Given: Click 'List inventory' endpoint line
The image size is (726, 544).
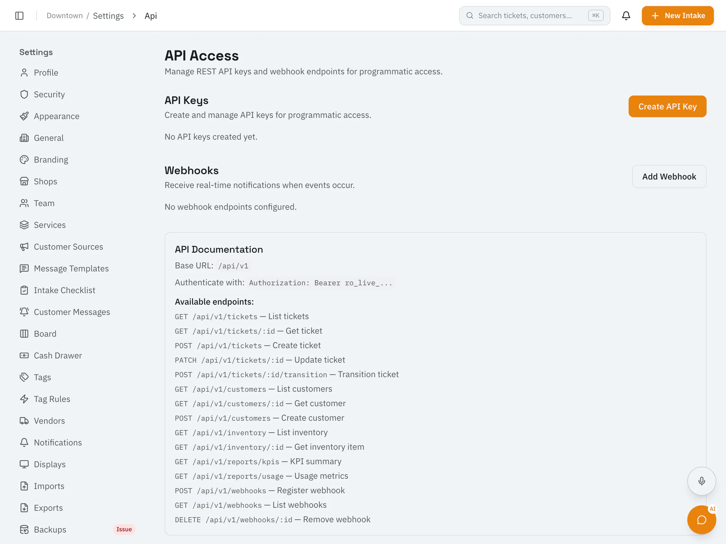Looking at the screenshot, I should [x=251, y=433].
